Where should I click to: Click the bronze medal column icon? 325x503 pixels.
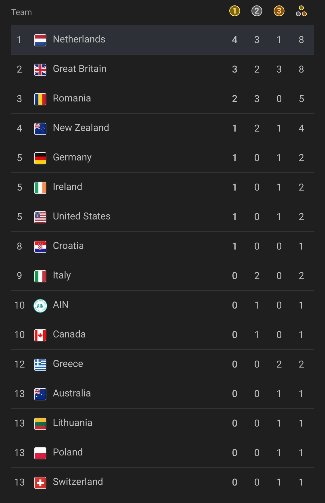pyautogui.click(x=279, y=11)
